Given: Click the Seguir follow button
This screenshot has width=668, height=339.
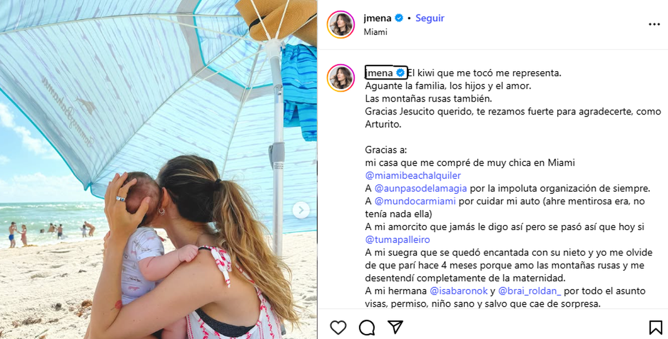Looking at the screenshot, I should pyautogui.click(x=430, y=18).
